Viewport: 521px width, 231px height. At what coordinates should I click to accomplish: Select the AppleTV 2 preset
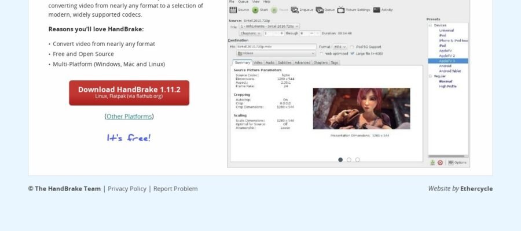447,56
